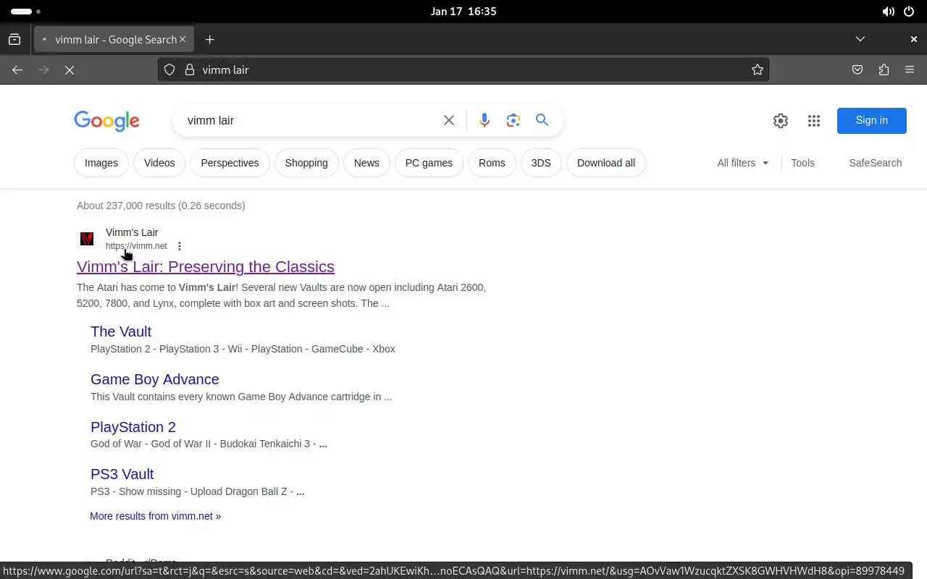The width and height of the screenshot is (927, 579).
Task: Click inside the Google search field
Action: pos(311,120)
